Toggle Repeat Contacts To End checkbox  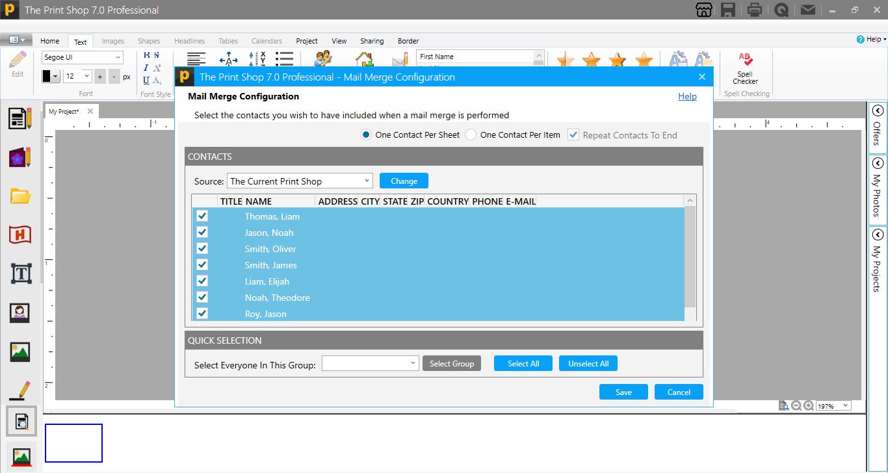573,134
